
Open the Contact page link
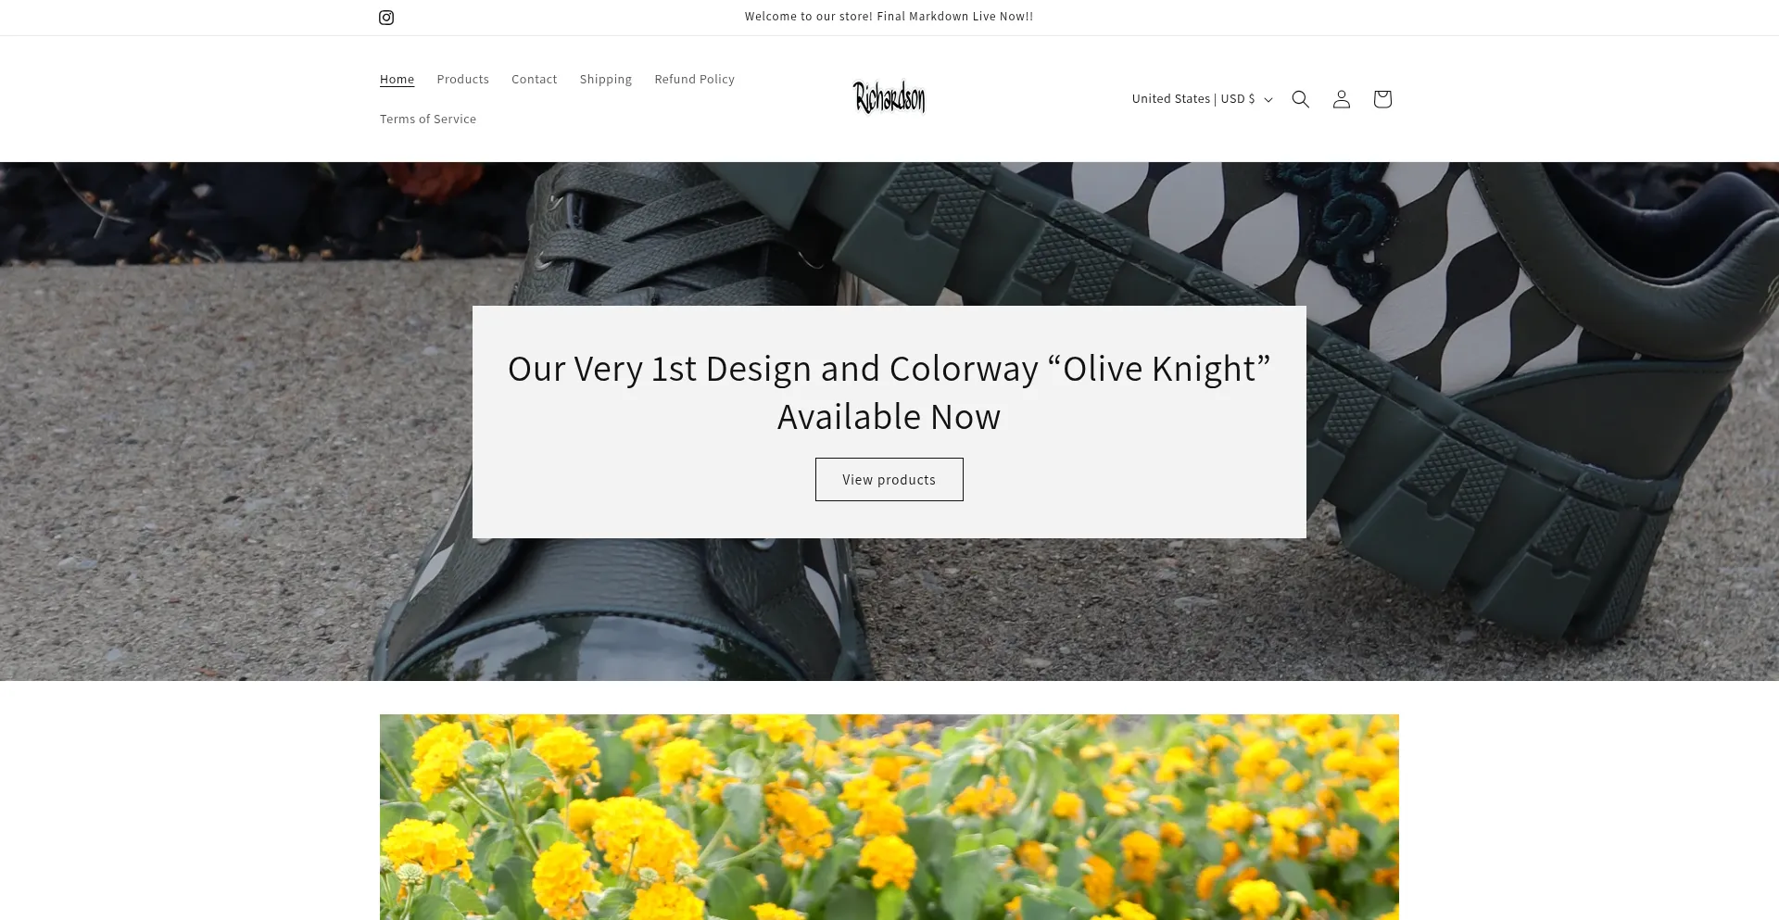pos(534,80)
